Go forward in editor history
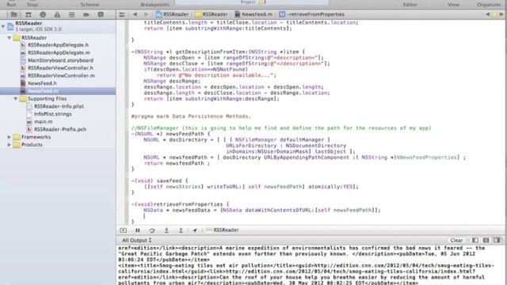Viewport: 507px width, 285px height. (x=146, y=14)
